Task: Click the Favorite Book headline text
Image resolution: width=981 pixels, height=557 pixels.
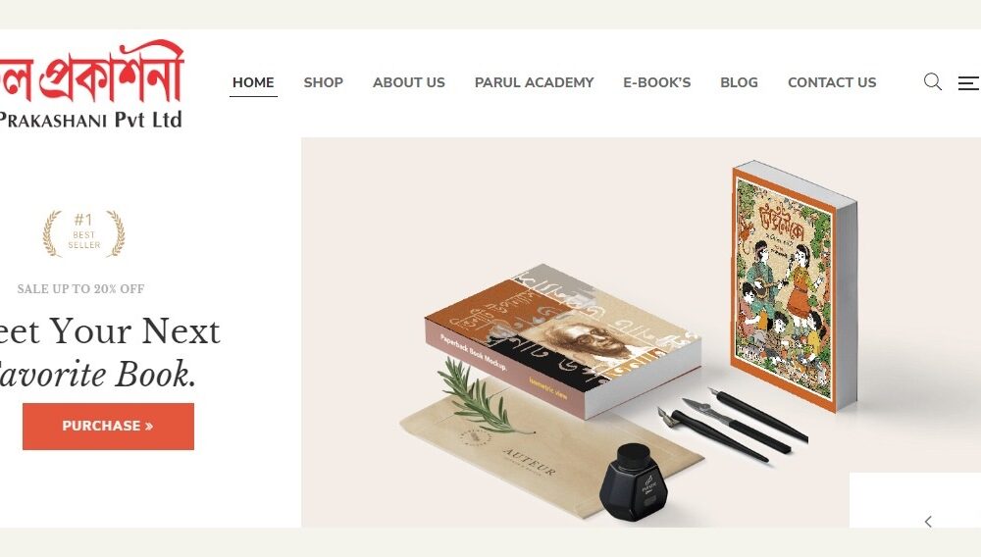Action: [x=97, y=374]
